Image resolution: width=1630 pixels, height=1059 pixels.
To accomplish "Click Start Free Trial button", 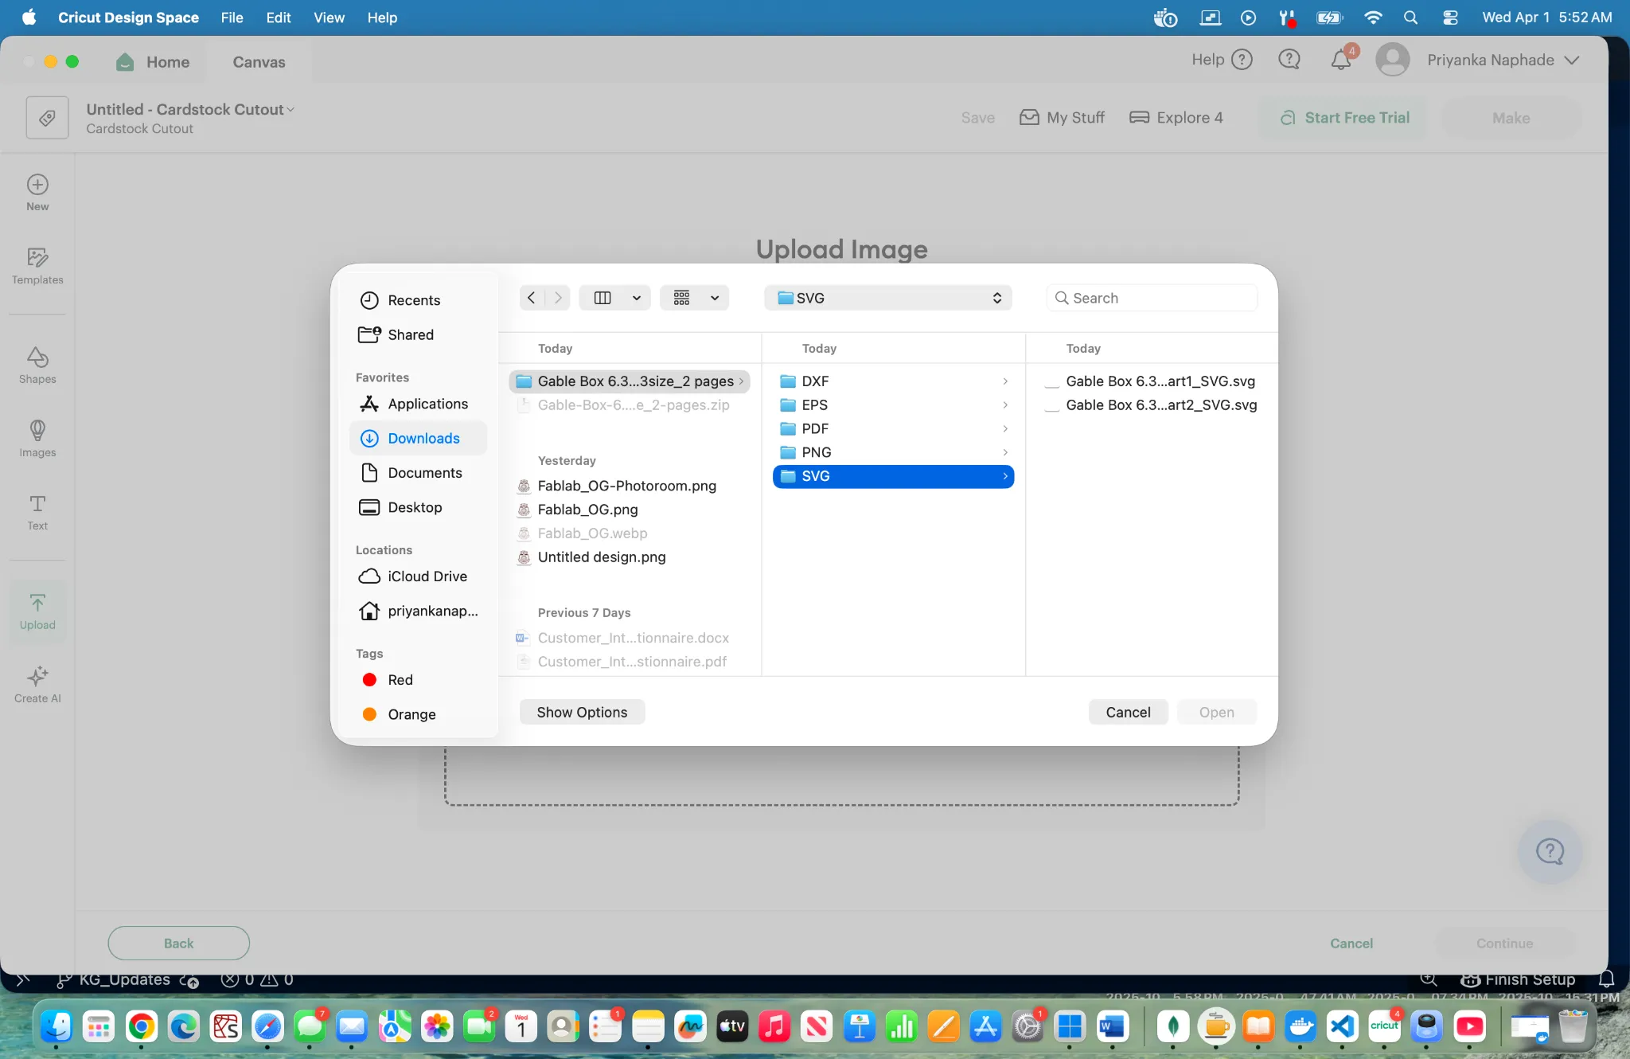I will (1343, 118).
